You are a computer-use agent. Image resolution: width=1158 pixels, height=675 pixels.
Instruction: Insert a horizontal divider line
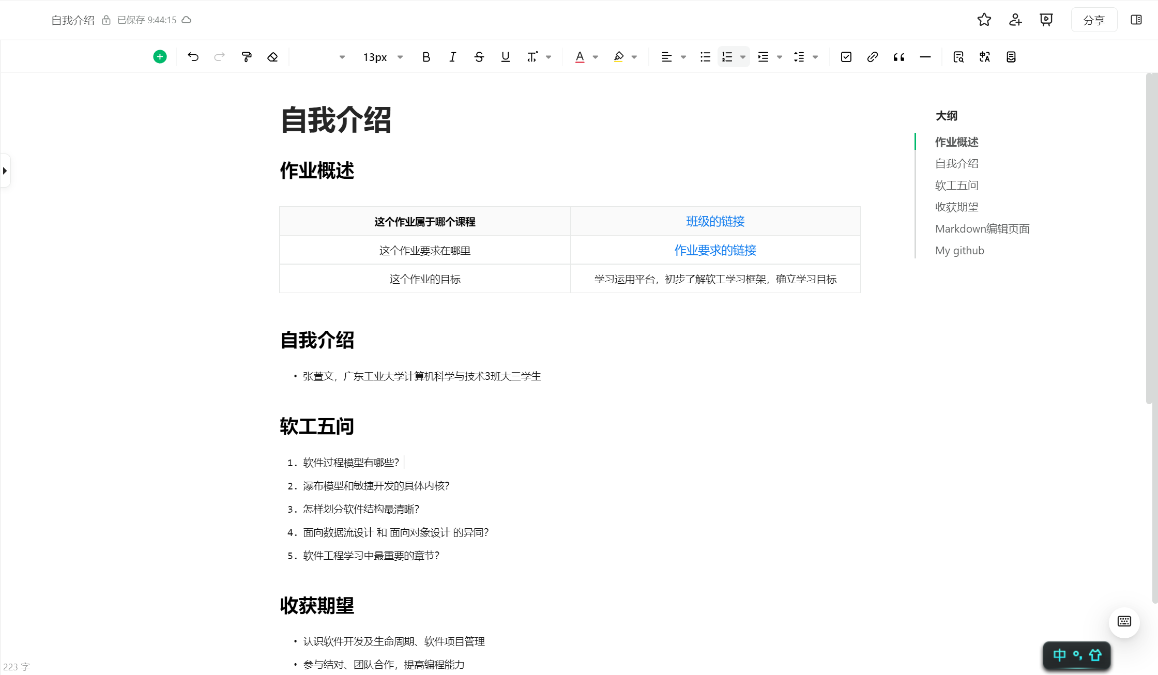[x=925, y=57]
